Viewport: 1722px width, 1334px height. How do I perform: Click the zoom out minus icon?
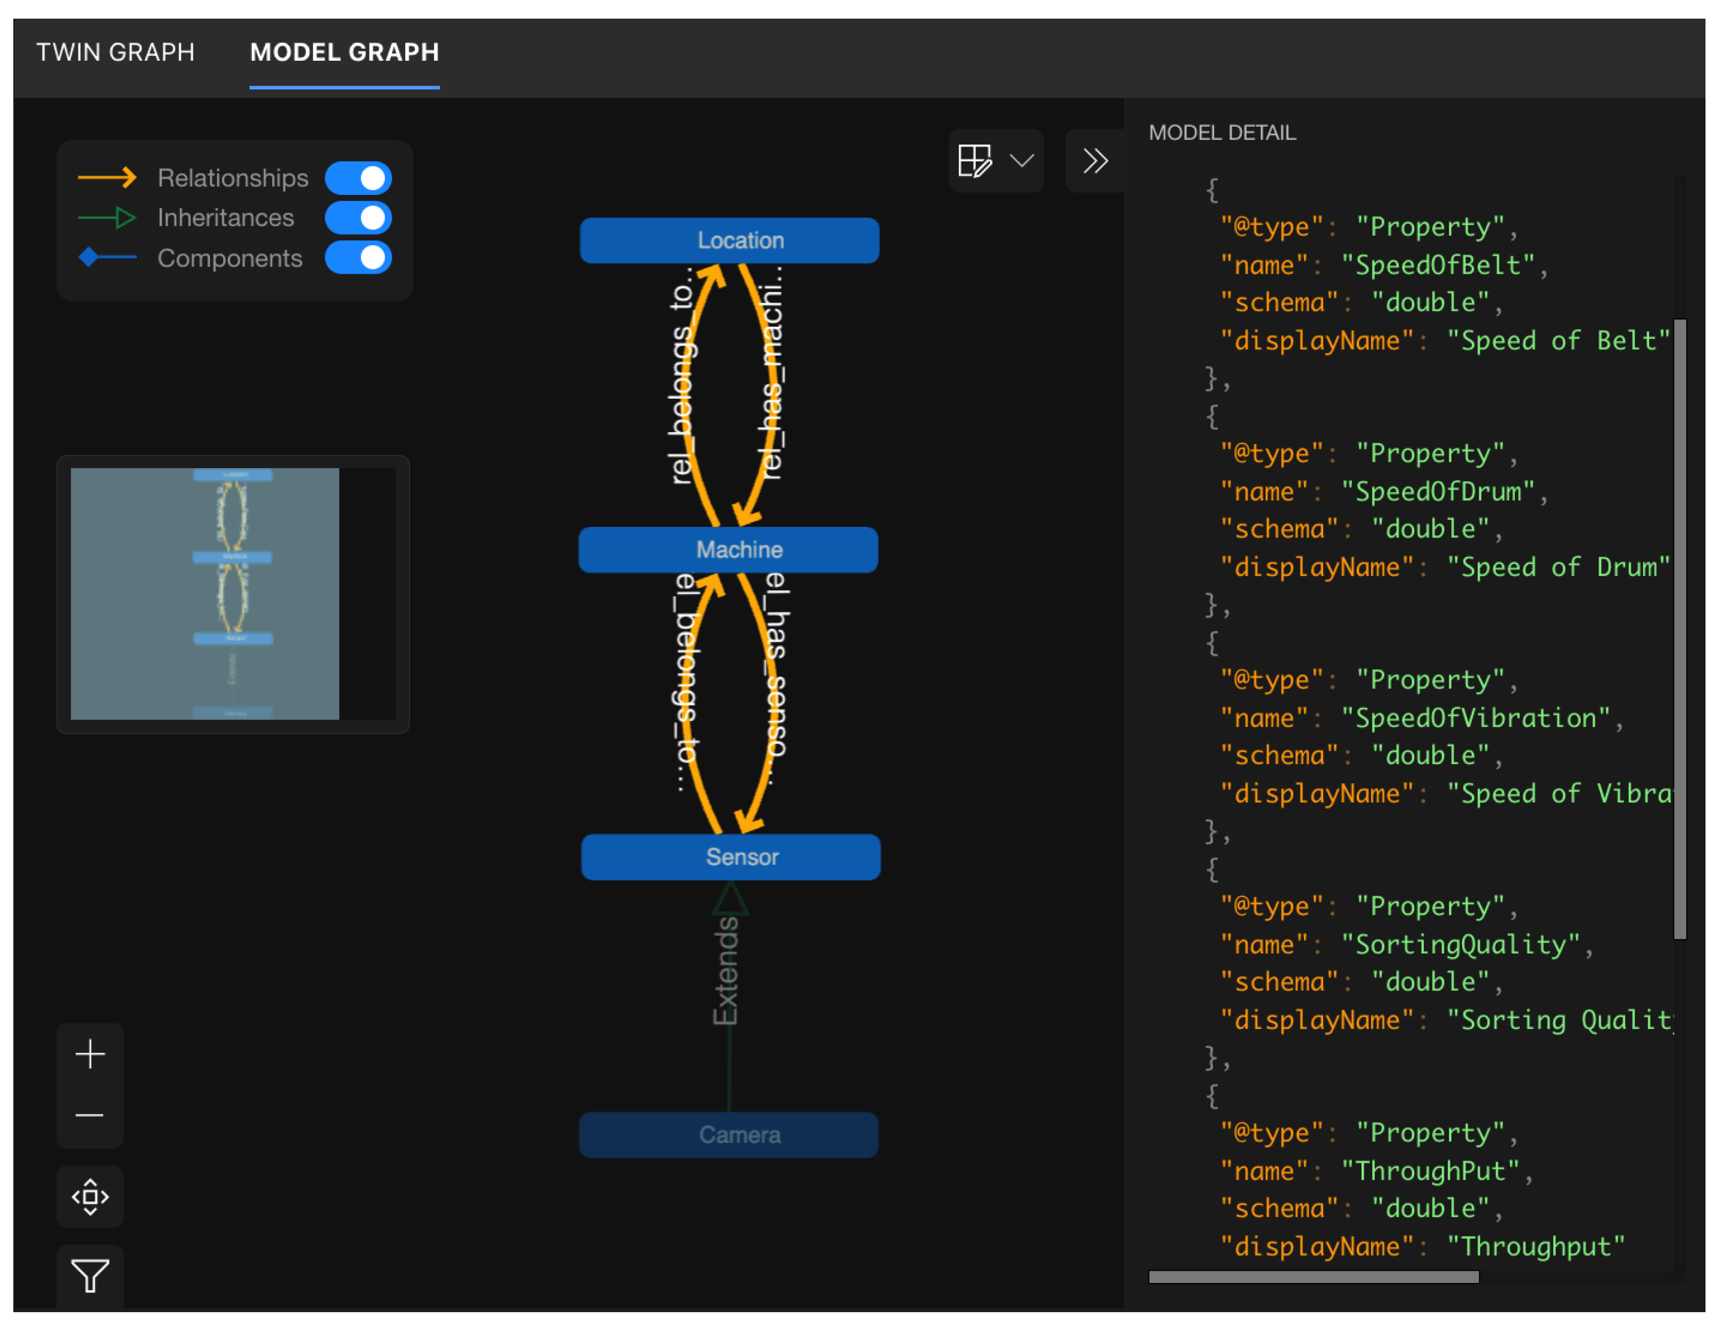pos(90,1116)
